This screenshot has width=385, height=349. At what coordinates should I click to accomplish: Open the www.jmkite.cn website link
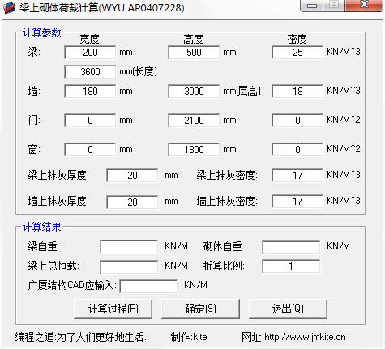coord(305,337)
